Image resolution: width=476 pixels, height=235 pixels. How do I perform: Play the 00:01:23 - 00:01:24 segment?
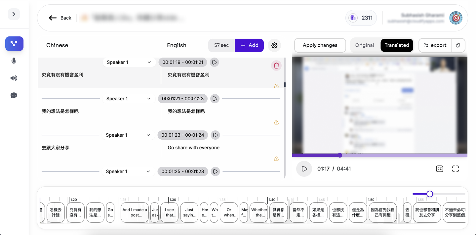point(215,135)
